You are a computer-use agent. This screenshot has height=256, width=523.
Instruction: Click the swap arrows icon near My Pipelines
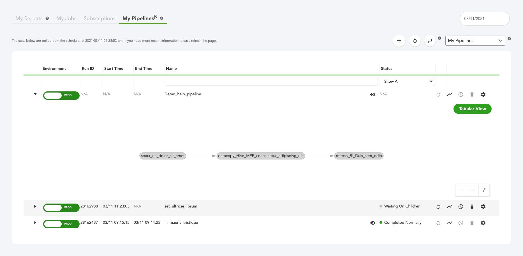point(430,41)
